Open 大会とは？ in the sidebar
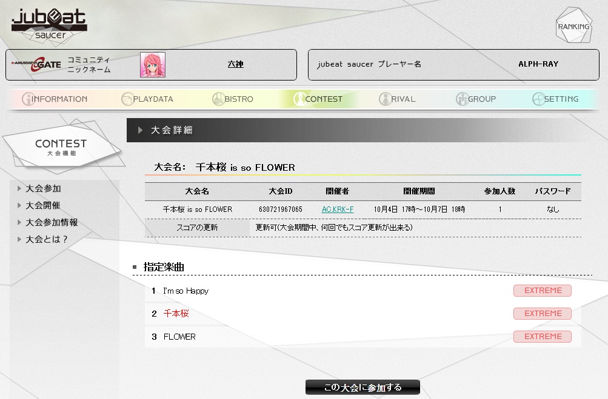This screenshot has width=608, height=399. [47, 239]
